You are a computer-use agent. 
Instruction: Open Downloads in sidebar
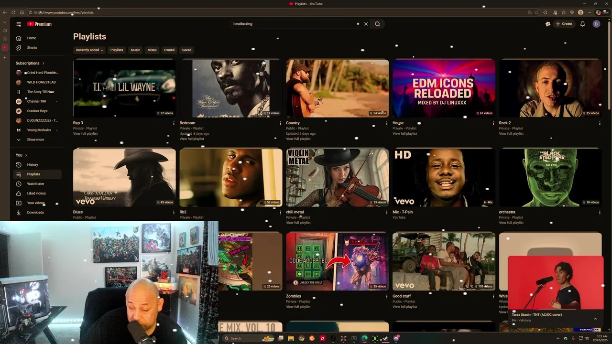pyautogui.click(x=37, y=212)
